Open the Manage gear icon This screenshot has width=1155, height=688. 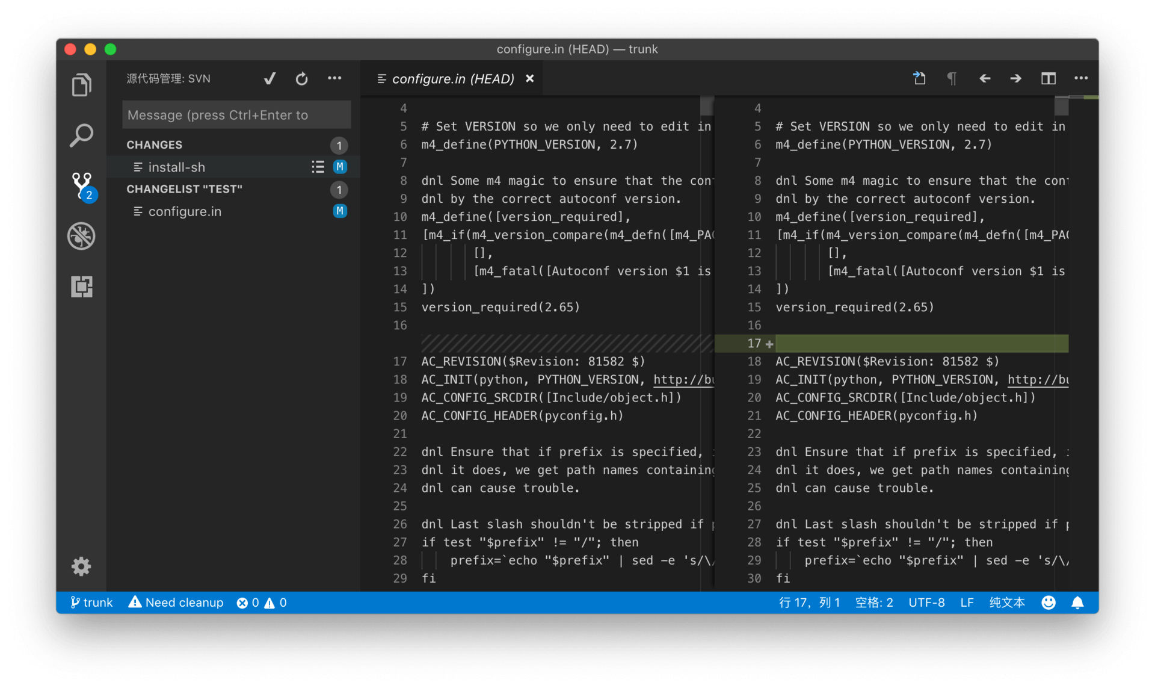[81, 566]
